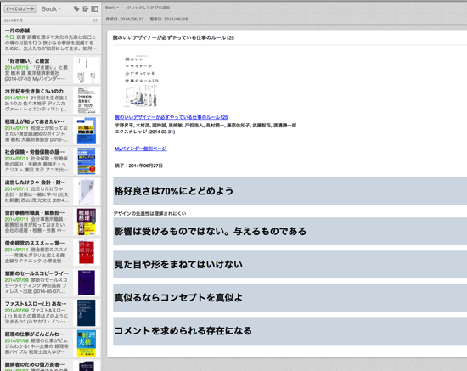This screenshot has height=371, width=467.
Task: Open the Book notebook selector above the note
Action: [x=112, y=8]
